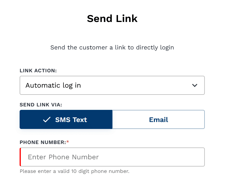This screenshot has width=225, height=194.
Task: Click the "Enter Phone Number" placeholder text
Action: (x=63, y=157)
